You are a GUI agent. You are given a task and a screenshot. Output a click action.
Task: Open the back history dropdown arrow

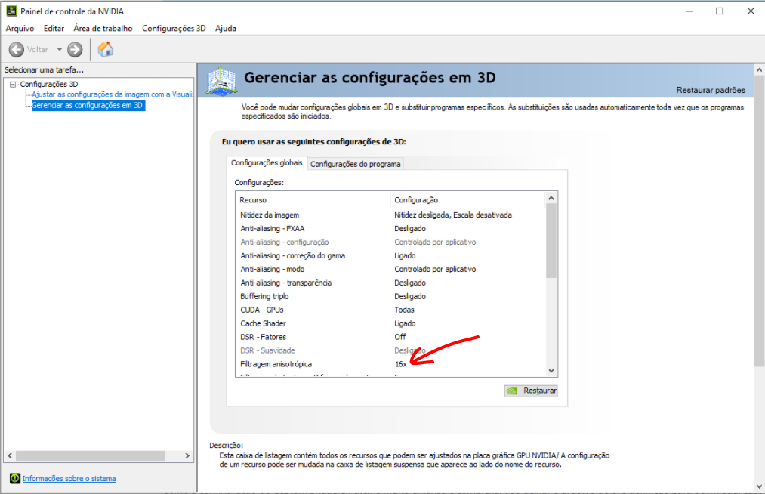tap(60, 49)
